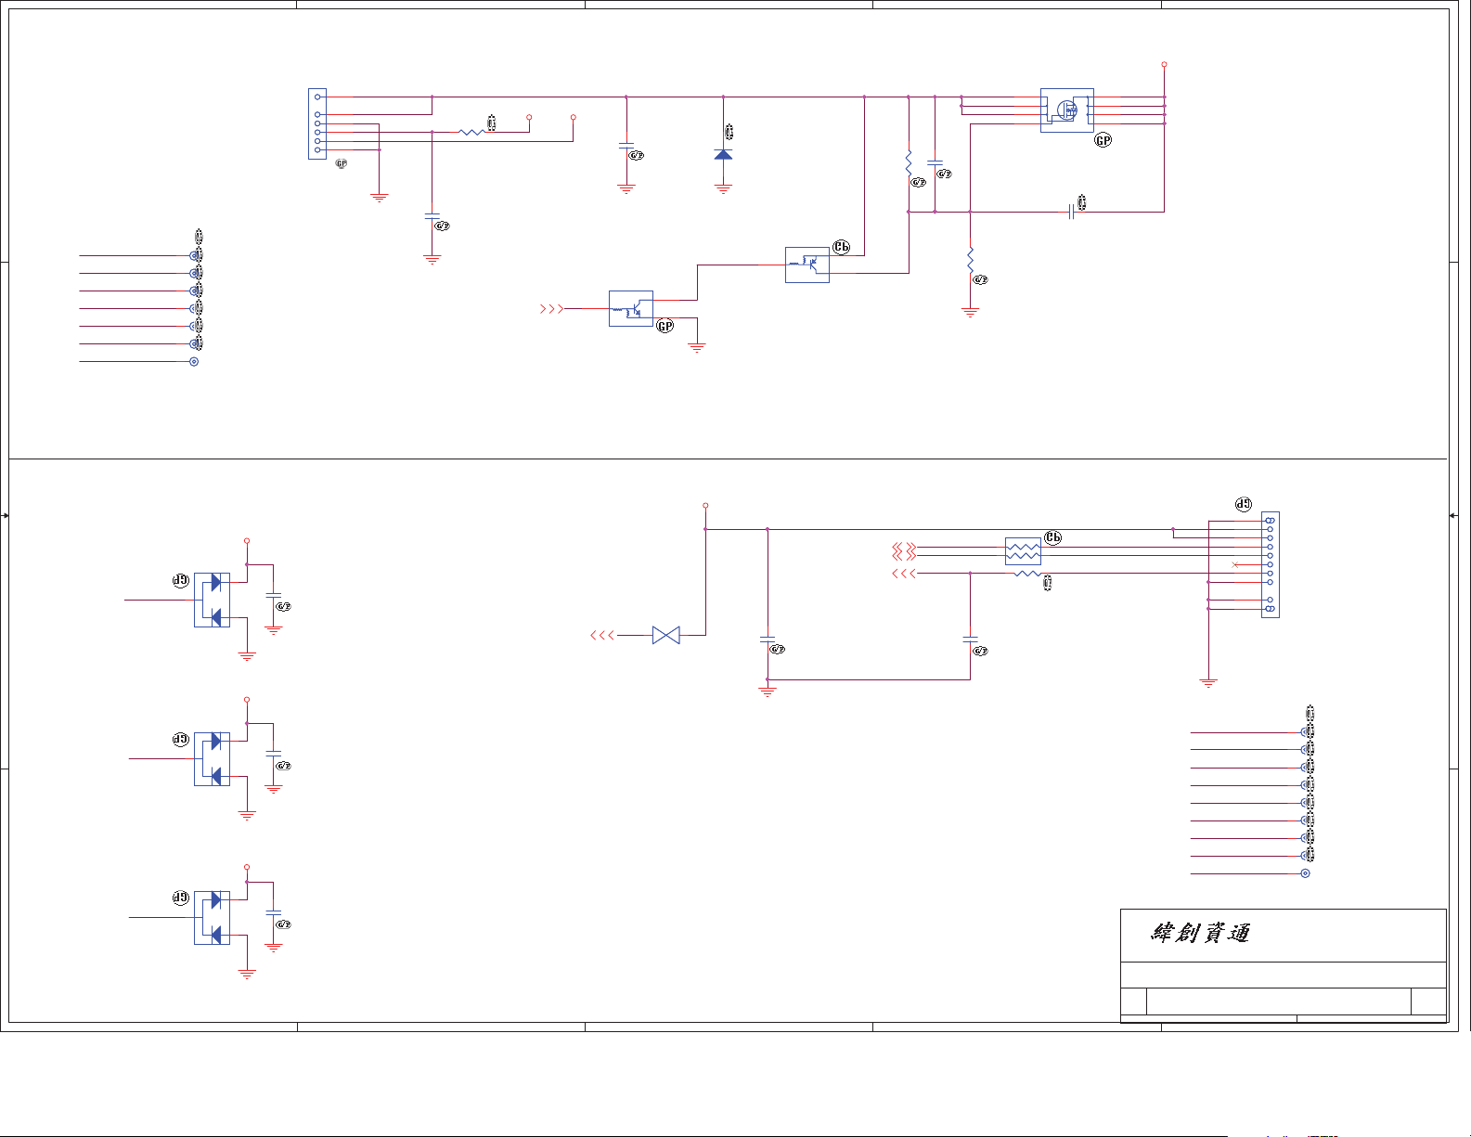
Task: Select the transistor box fed by input arrows
Action: point(631,308)
